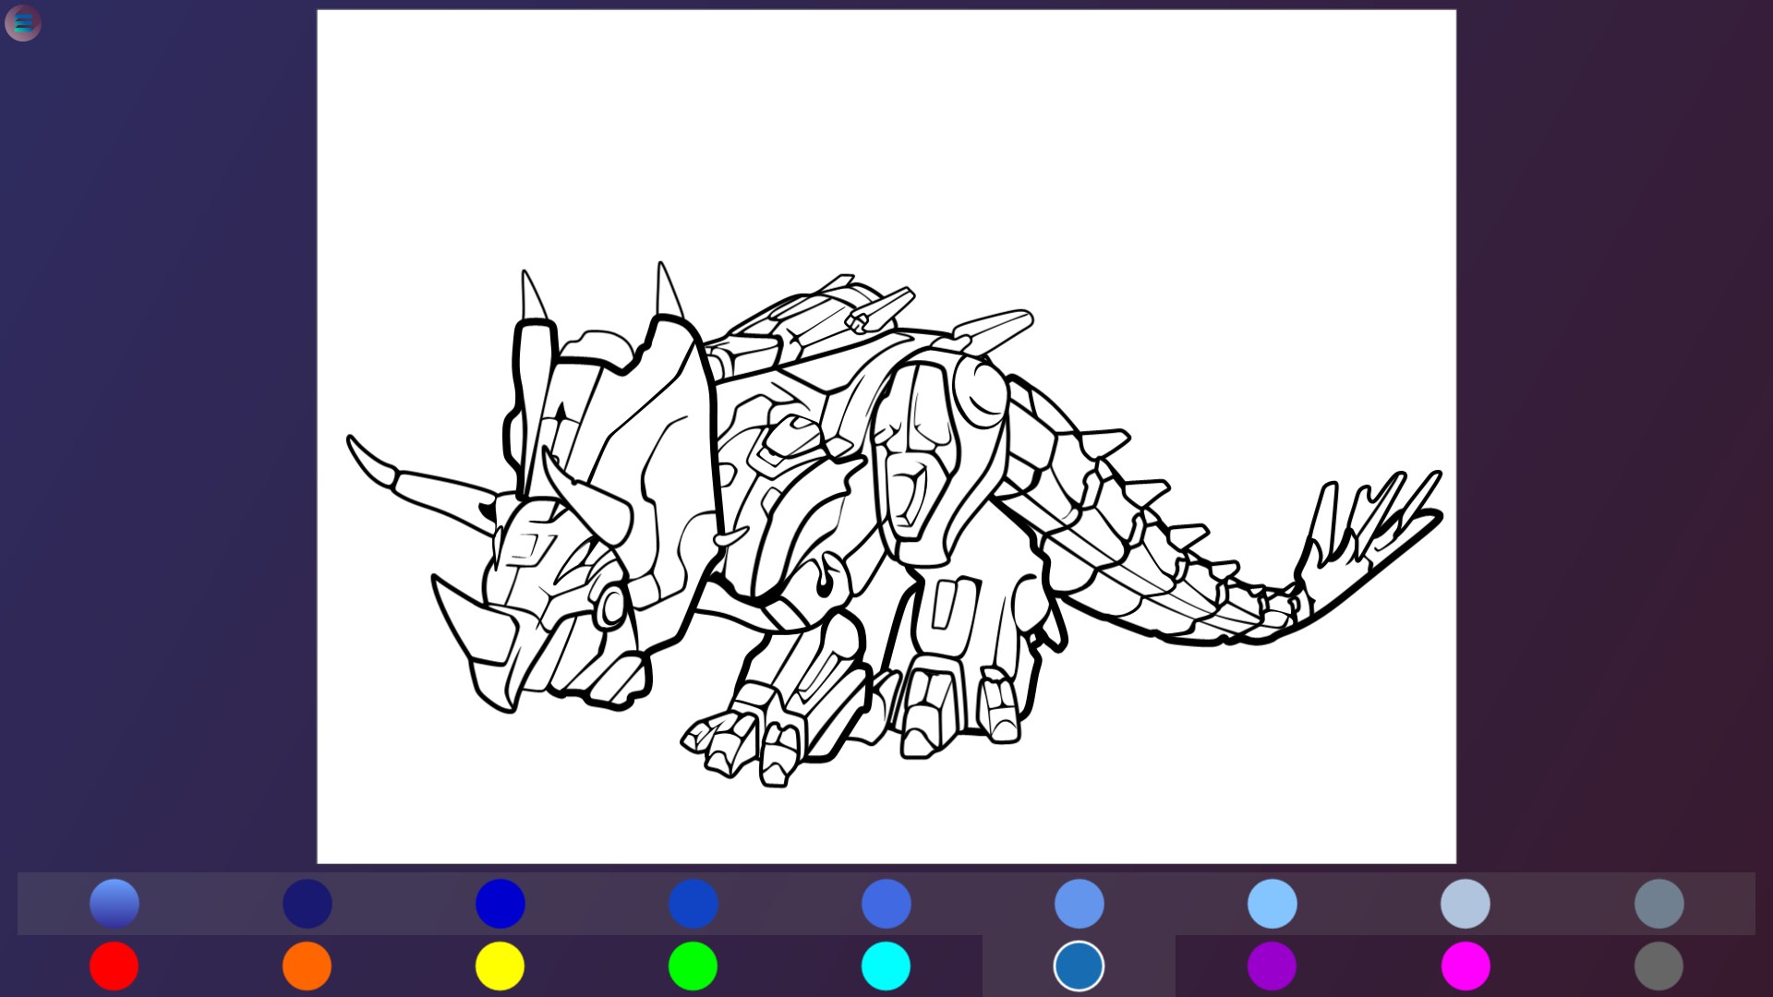This screenshot has width=1773, height=997.
Task: Select the dark gray color swatch
Action: [1658, 966]
